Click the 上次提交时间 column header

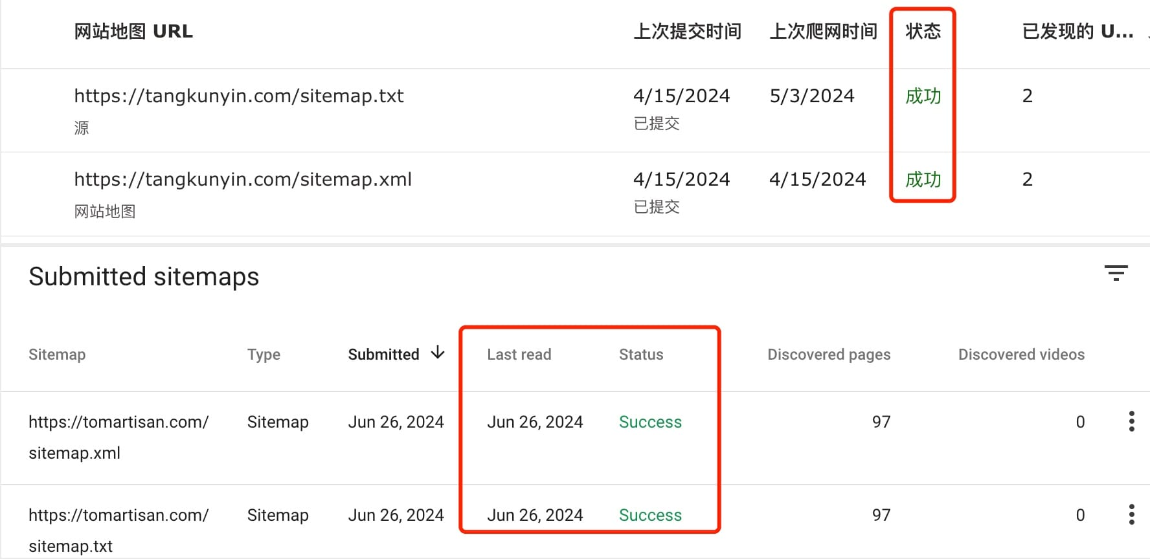(x=687, y=31)
